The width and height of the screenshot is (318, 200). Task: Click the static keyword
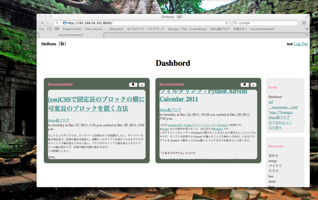pos(272,181)
